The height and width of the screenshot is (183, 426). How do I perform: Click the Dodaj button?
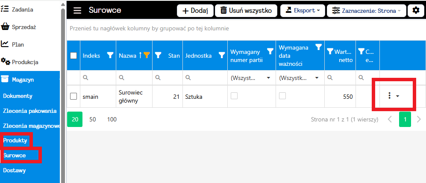pyautogui.click(x=195, y=11)
